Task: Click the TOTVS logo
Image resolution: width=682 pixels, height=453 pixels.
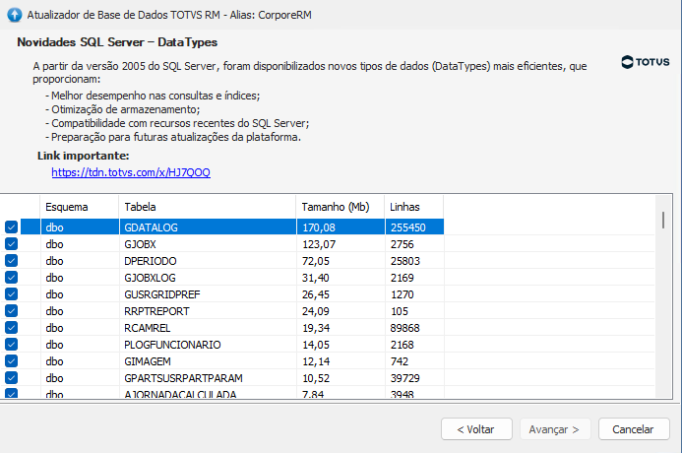Action: 646,62
